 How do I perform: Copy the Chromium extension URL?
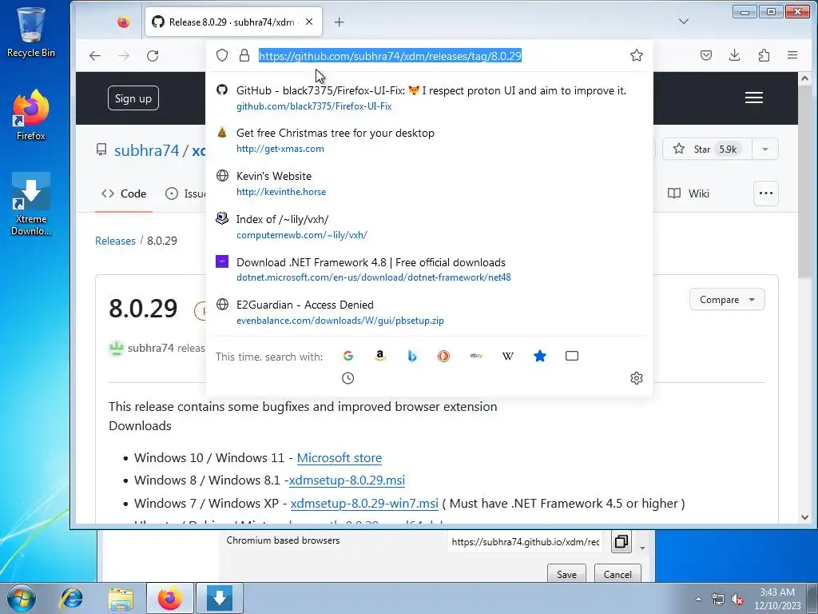click(x=621, y=541)
